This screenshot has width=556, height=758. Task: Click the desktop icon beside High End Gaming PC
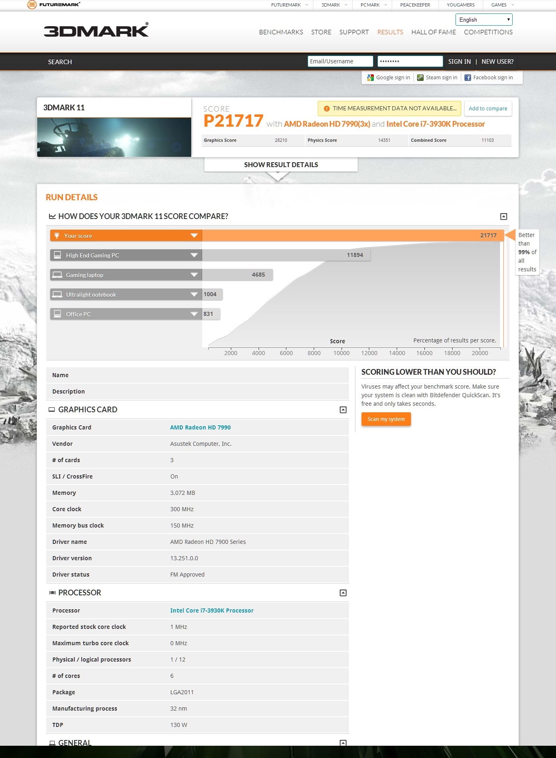coord(58,255)
